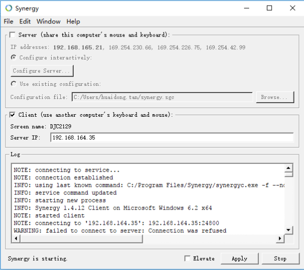304x270 pixels.
Task: Click the 'INFO: starting new process' log line
Action: [60, 200]
